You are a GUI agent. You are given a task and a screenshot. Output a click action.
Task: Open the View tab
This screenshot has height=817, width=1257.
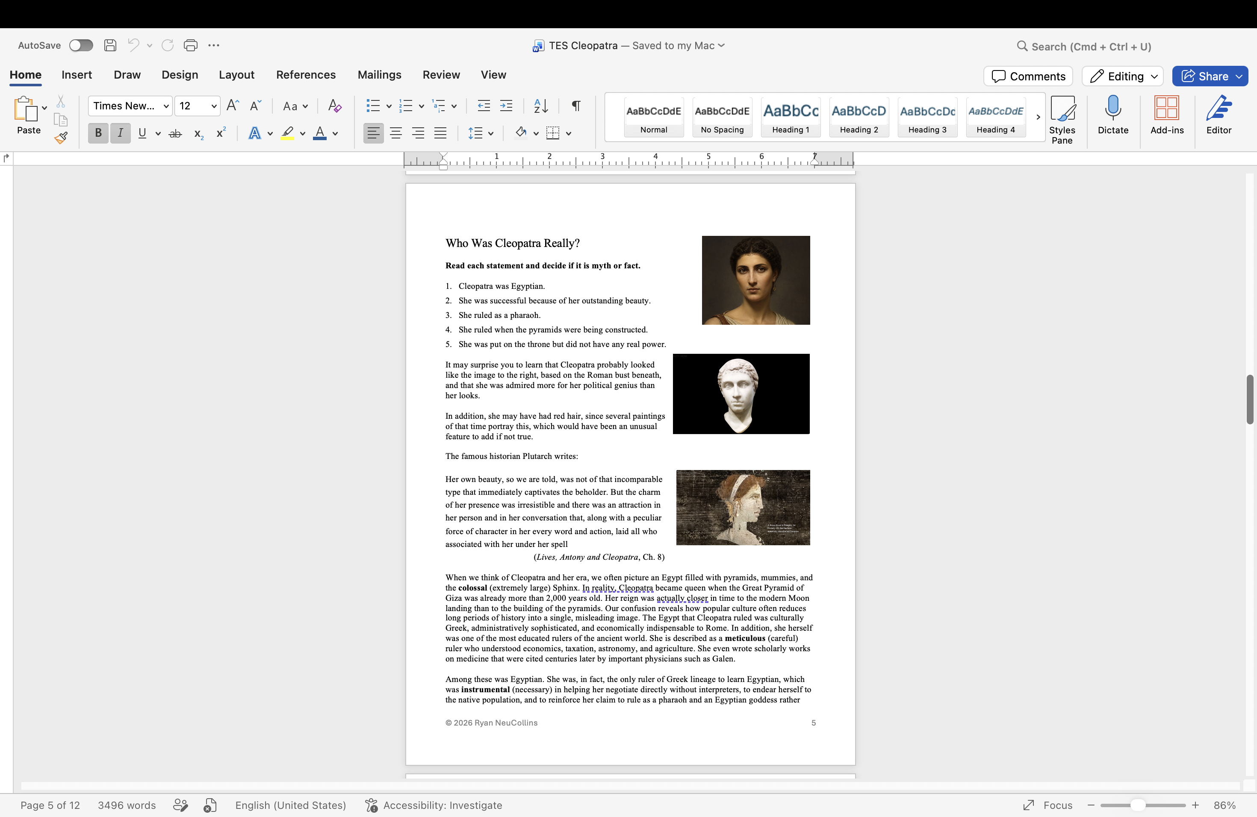tap(493, 75)
